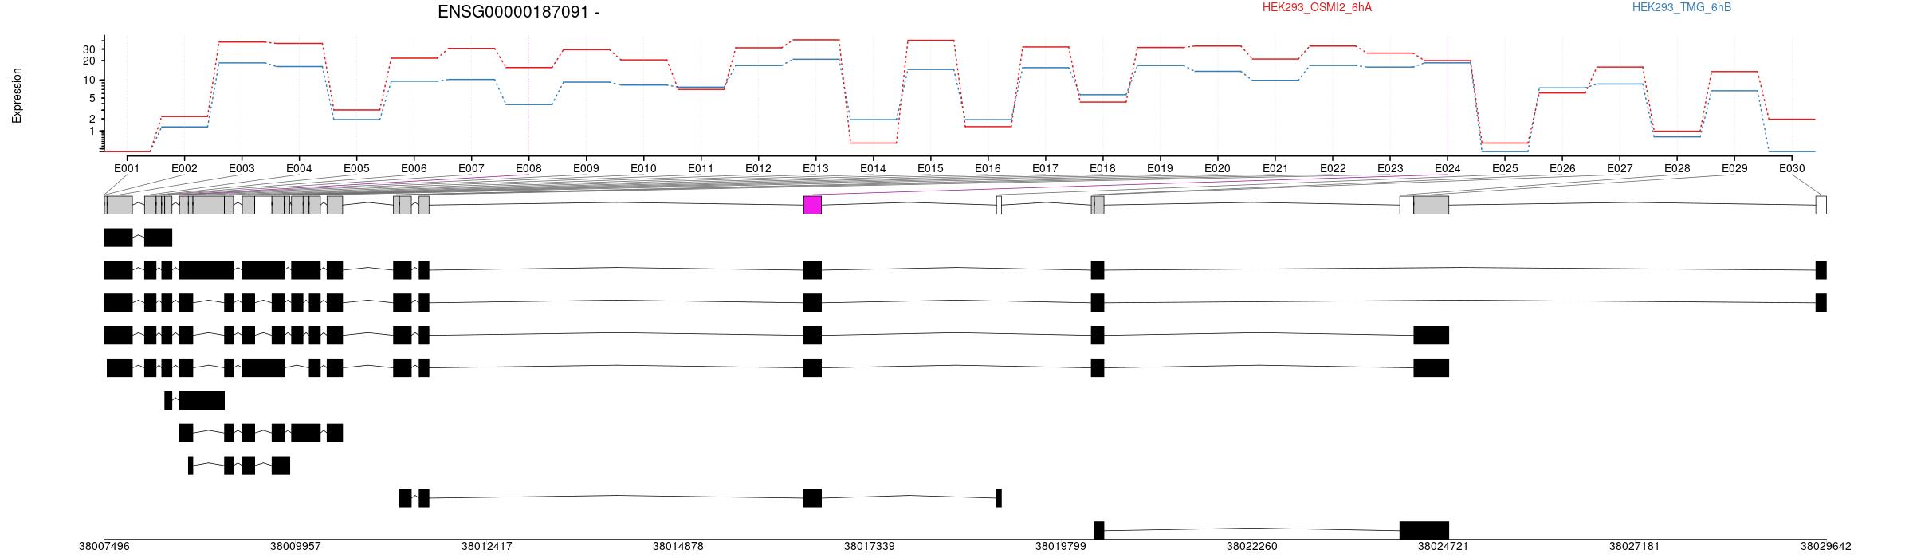Click exon label E017
Screen dimensions: 1913x558
tap(1045, 168)
